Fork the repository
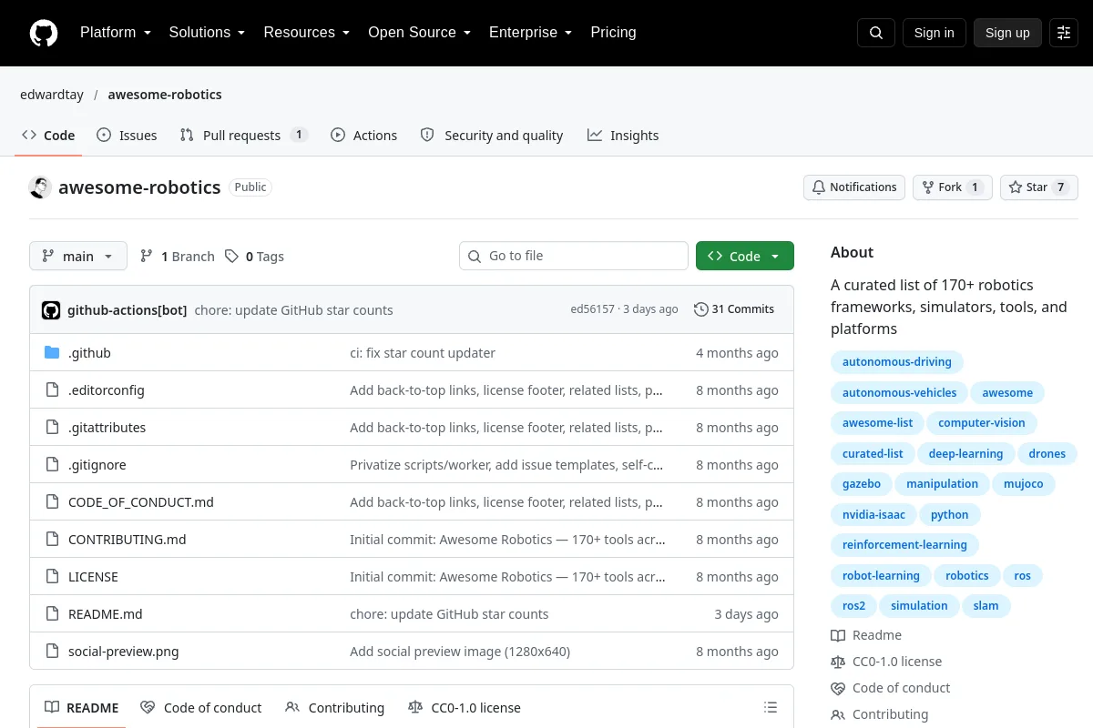1093x728 pixels. tap(953, 187)
